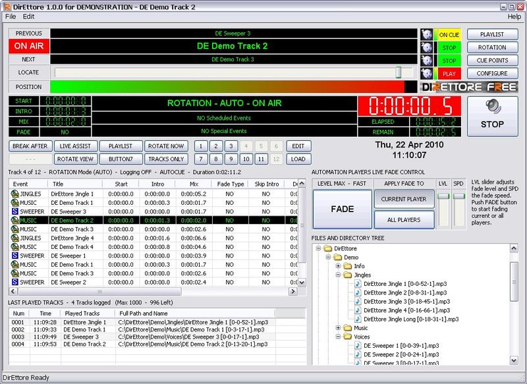Click the mp3 icon of DirEttore Jingle 4 file

[x=358, y=310]
